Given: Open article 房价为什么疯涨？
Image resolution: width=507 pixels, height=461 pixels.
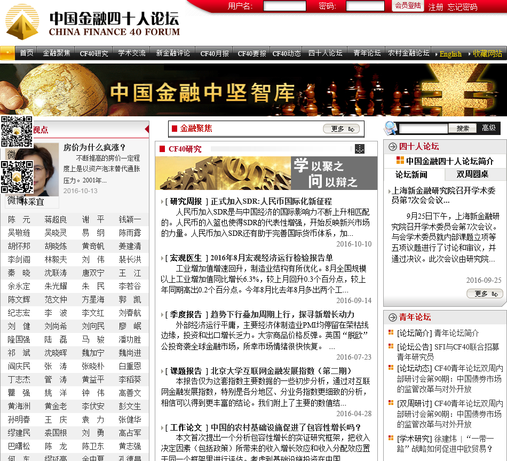Looking at the screenshot, I should point(94,148).
